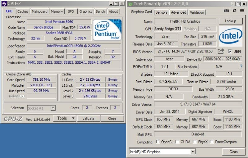Click the GPU-Z refresh icon

click(x=235, y=11)
